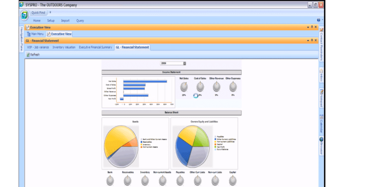Click the SYSPRO title bar icon
374x187 pixels.
coord(21,4)
